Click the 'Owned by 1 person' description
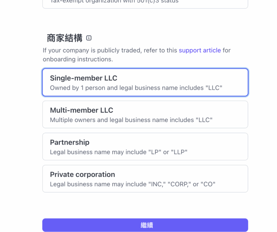This screenshot has width=277, height=232. 136,88
